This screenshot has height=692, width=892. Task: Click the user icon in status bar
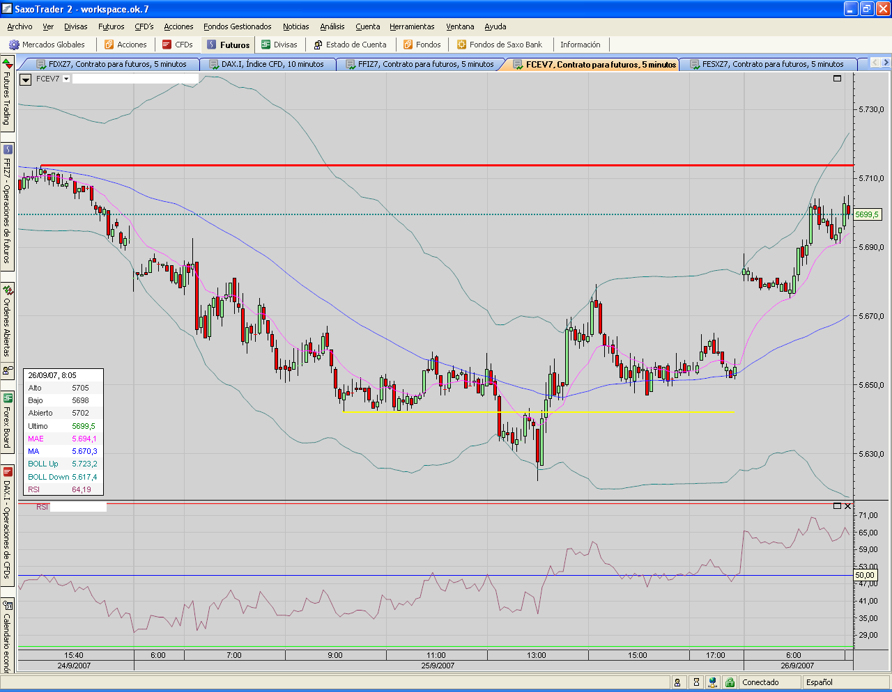(677, 682)
